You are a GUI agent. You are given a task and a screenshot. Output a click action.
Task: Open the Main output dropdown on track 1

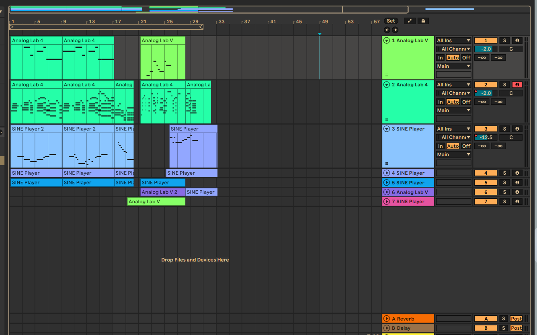click(453, 66)
